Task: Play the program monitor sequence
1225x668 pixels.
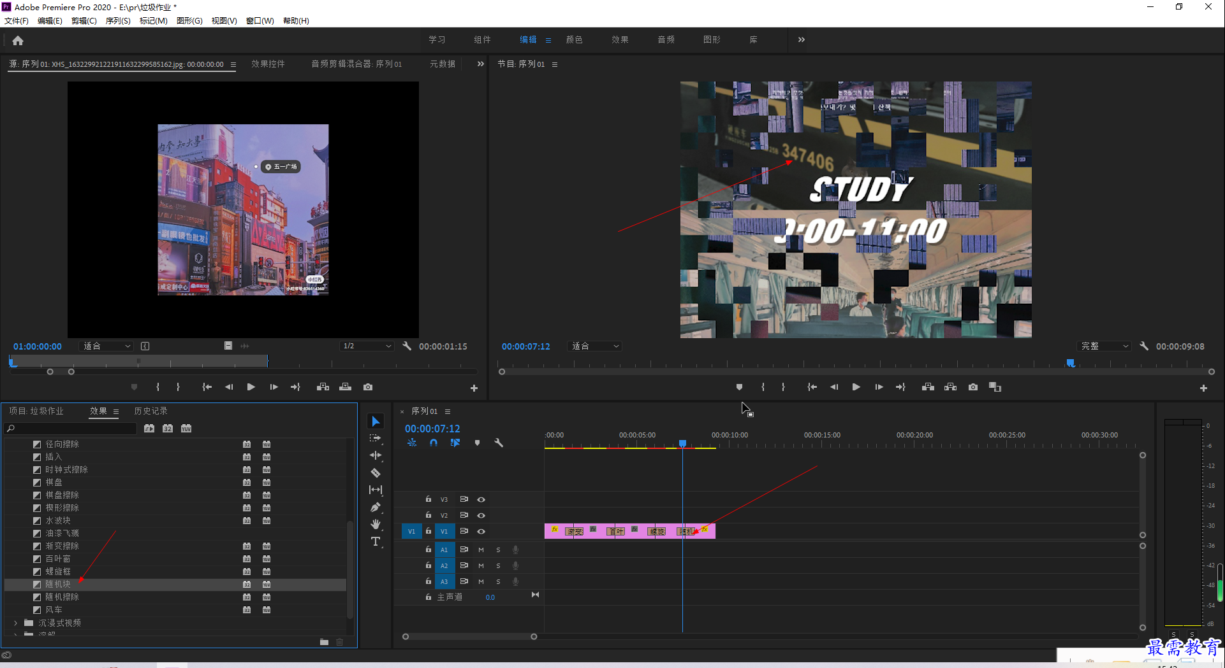Action: pyautogui.click(x=856, y=387)
